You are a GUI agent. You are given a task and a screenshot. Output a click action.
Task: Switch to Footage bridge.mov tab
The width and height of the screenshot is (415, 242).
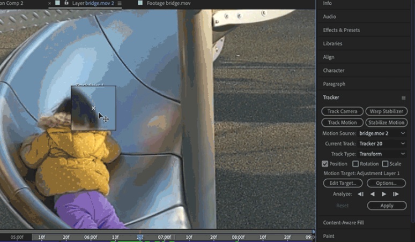[x=168, y=3]
